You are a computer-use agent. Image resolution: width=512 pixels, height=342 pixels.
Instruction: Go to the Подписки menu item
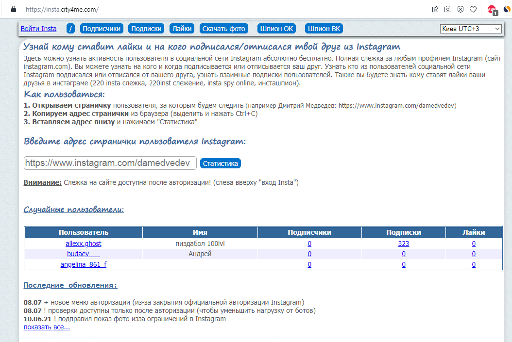(146, 29)
